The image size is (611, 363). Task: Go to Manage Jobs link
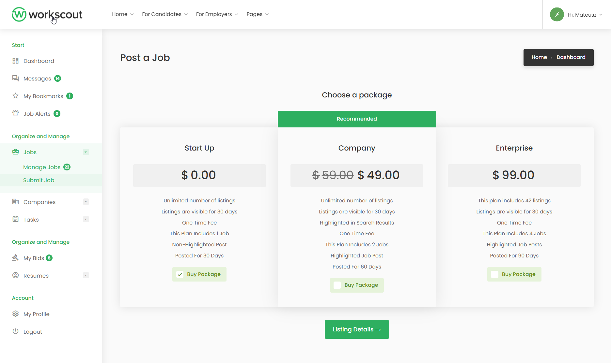point(42,167)
